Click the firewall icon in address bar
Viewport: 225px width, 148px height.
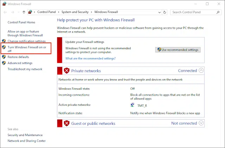30,12
